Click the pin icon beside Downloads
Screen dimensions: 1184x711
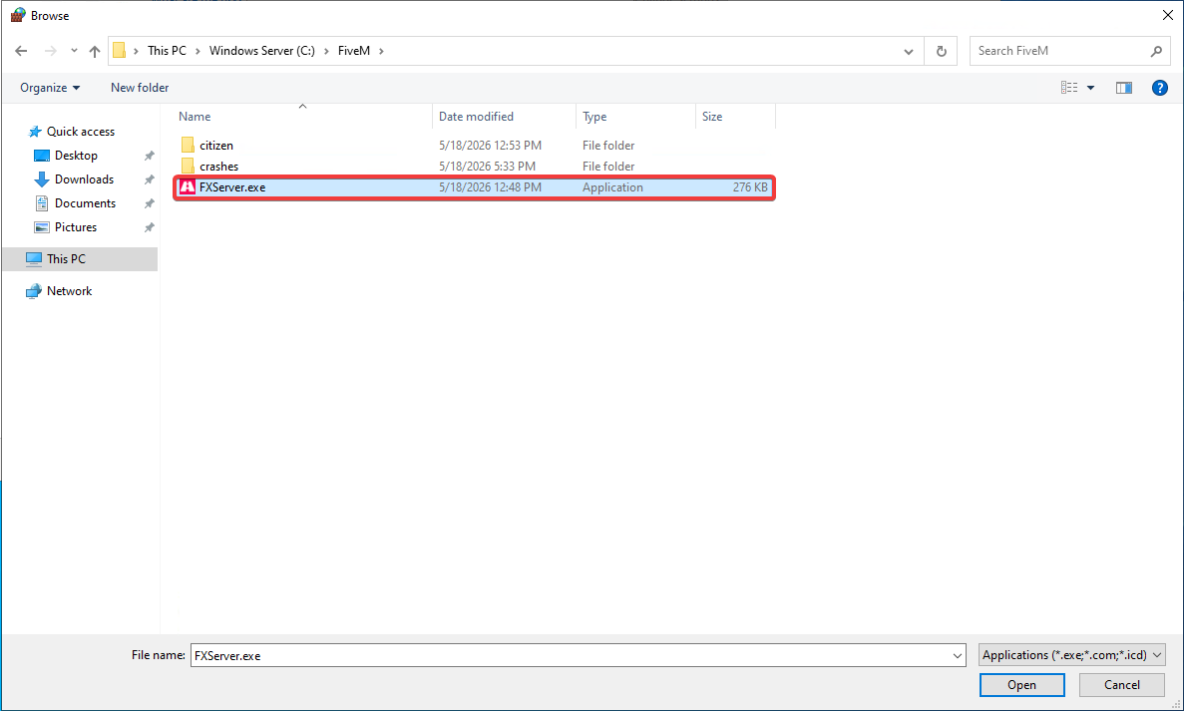pos(150,179)
